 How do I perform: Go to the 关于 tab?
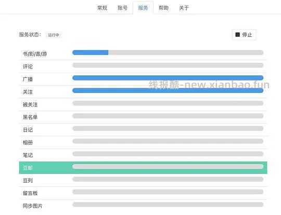[x=184, y=8]
